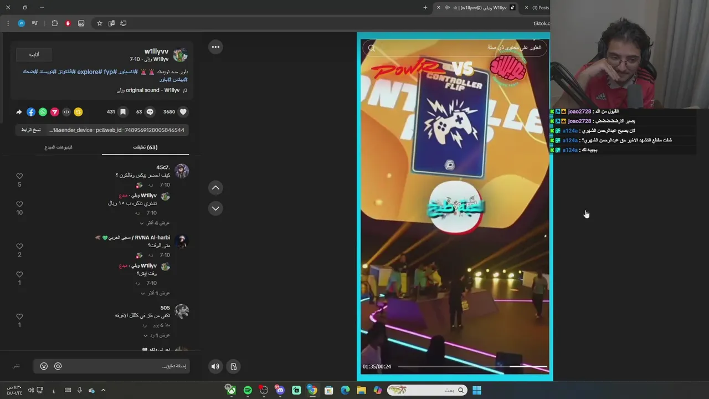This screenshot has width=709, height=399.
Task: Open the browser media control icon
Action: click(34, 23)
